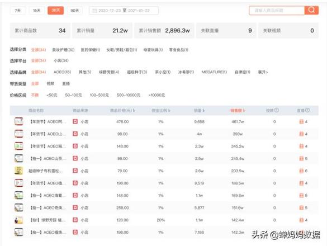Sort by commission ratio column
This screenshot has height=246, width=327.
tap(161, 110)
